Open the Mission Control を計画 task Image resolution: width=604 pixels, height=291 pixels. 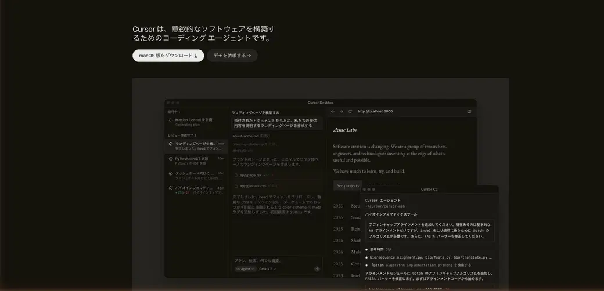pyautogui.click(x=196, y=122)
